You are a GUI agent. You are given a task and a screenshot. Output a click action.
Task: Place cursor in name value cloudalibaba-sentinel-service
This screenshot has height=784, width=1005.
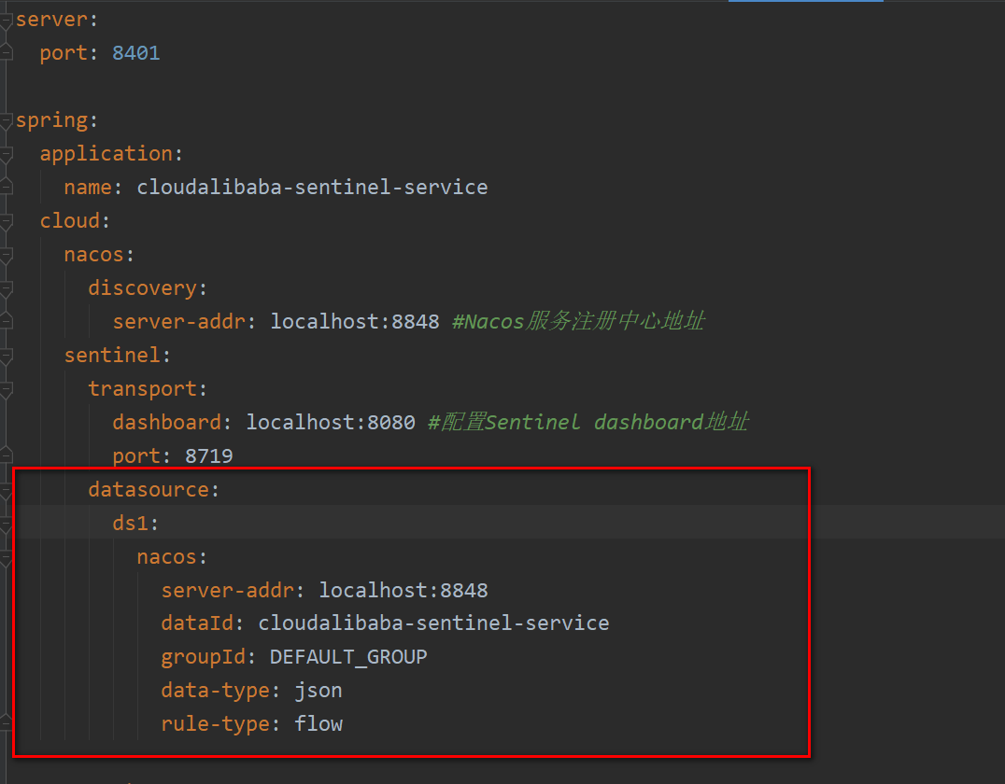point(312,188)
